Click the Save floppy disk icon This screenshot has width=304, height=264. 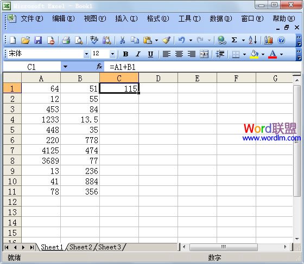[38, 40]
